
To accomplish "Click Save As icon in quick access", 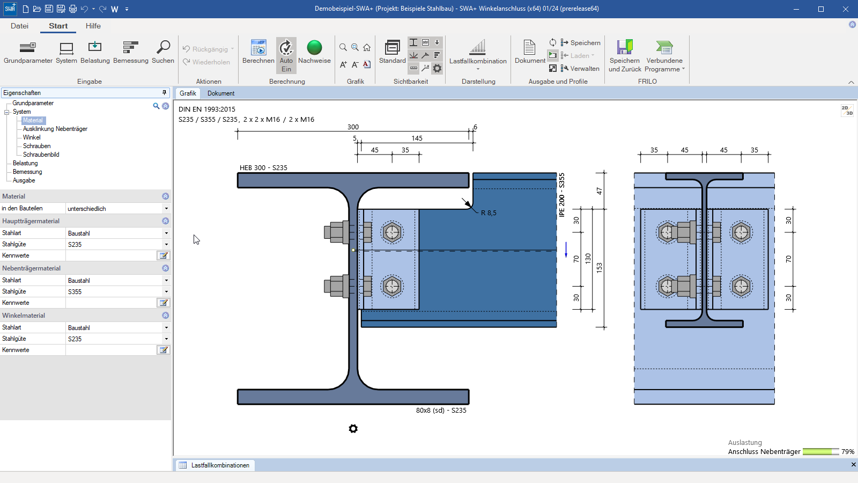I will (x=61, y=9).
